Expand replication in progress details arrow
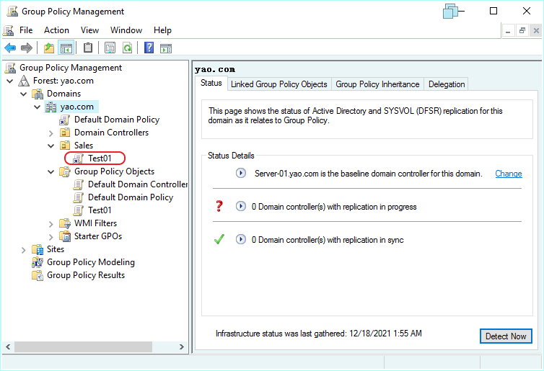Screen dimensions: 544x371 pos(241,207)
